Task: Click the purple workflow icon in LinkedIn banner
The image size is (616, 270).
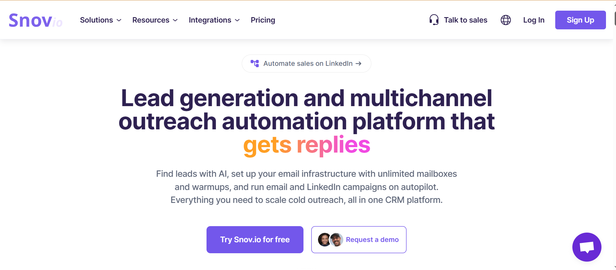Action: tap(255, 64)
